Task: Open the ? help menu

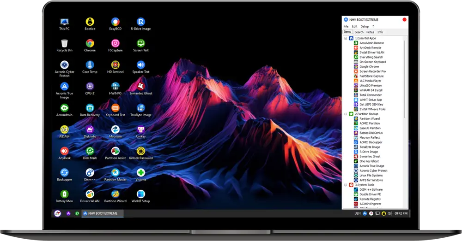Action: click(373, 26)
